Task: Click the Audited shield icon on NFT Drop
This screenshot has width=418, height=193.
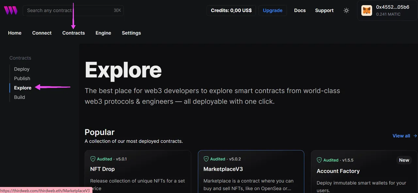Action: coord(93,159)
